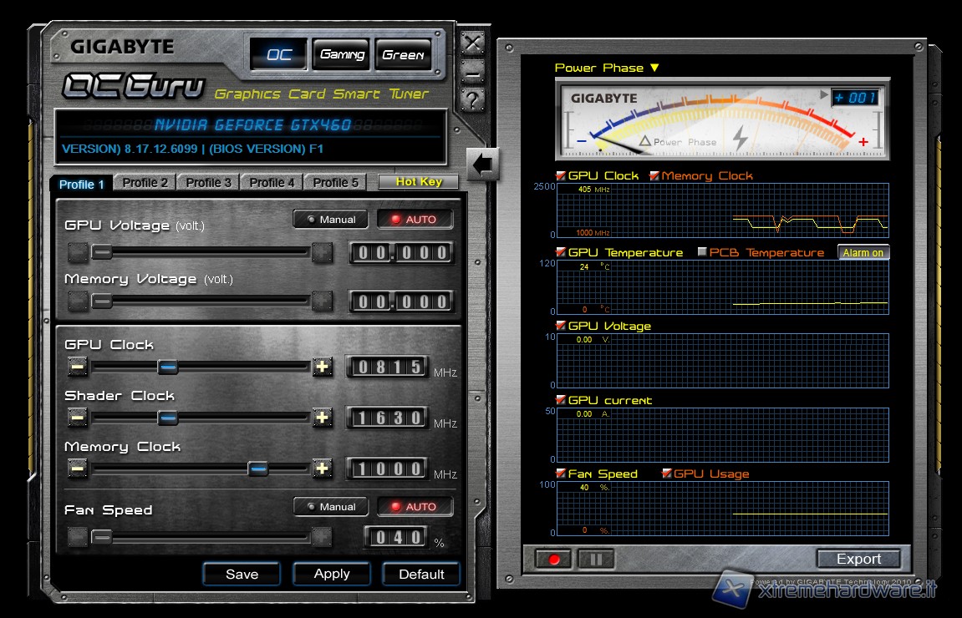Decrease GPU Clock with minus button
The image size is (962, 618).
coord(78,367)
